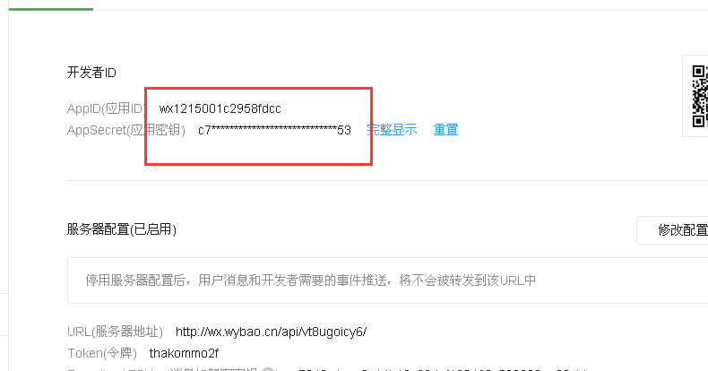
Task: Select the green underlined active tab
Action: tap(51, 9)
